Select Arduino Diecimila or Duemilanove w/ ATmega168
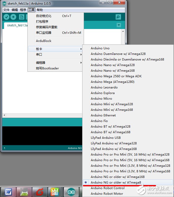Screen dimensions: 174x197 click(128, 59)
